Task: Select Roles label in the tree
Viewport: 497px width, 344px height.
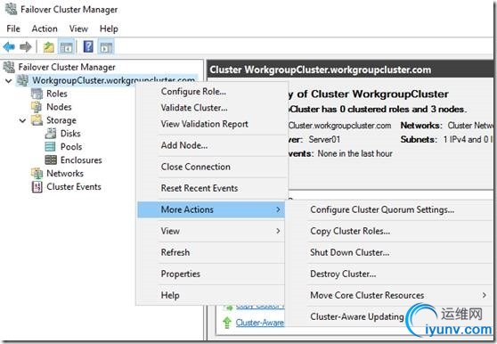Action: (57, 94)
